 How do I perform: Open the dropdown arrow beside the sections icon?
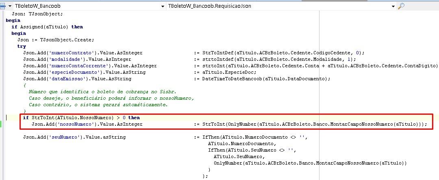10,6
